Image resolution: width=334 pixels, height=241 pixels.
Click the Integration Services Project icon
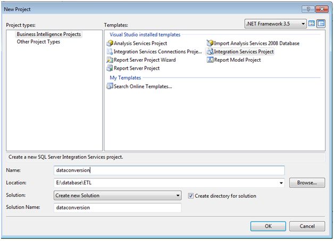(x=210, y=52)
